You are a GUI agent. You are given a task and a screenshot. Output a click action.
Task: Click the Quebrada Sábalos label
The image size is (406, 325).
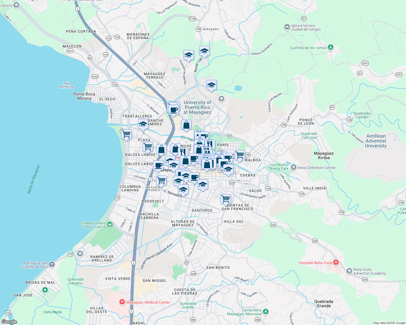point(75,281)
